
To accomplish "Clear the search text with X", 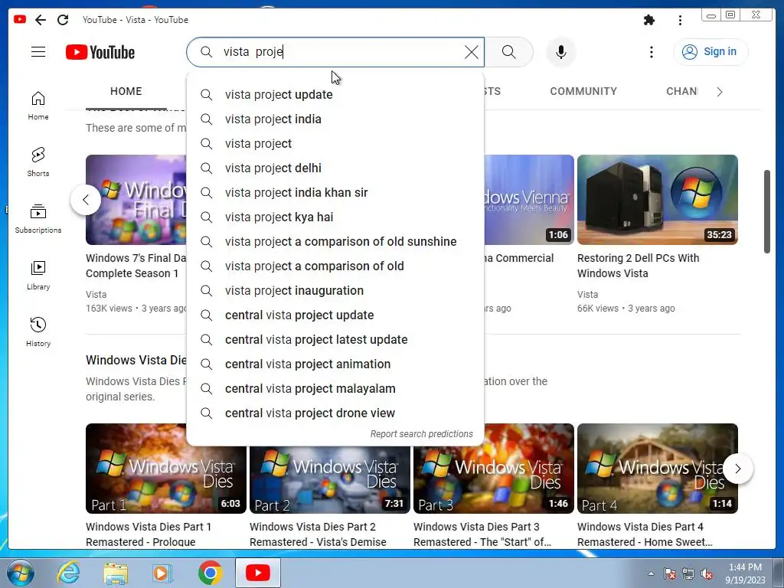I will click(x=471, y=52).
